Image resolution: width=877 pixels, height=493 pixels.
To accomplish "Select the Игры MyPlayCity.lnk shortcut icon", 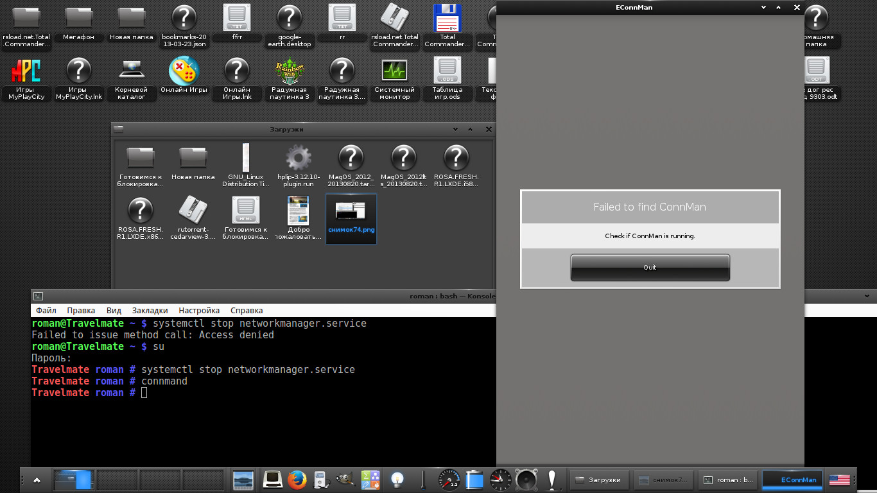I will [79, 79].
